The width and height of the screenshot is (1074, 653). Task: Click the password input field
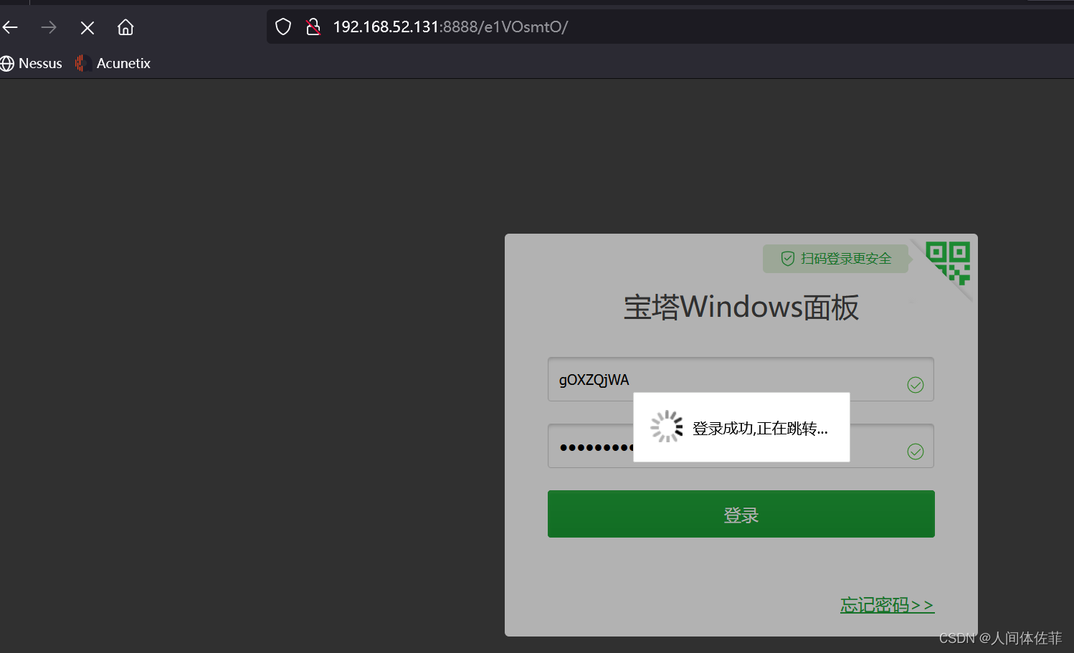(741, 446)
